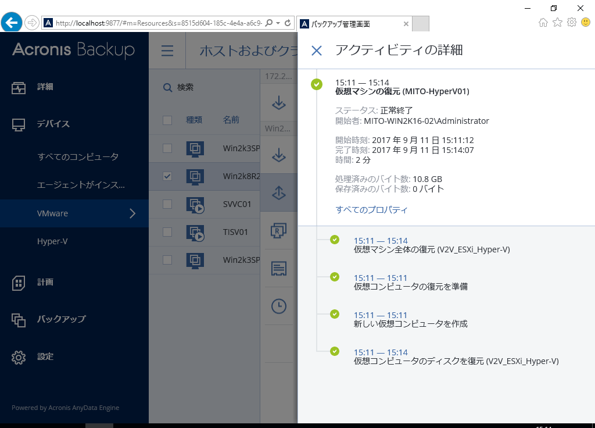The width and height of the screenshot is (595, 428).
Task: Close the activity details panel with X icon
Action: [x=317, y=51]
